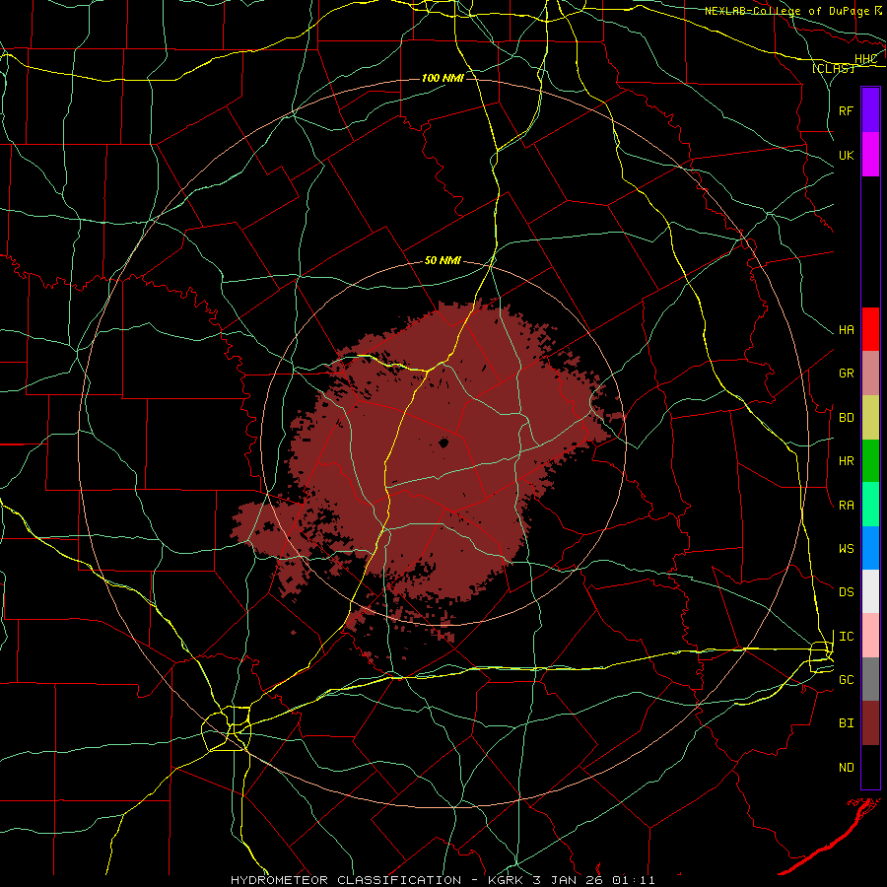Click the BD legend label

[846, 418]
